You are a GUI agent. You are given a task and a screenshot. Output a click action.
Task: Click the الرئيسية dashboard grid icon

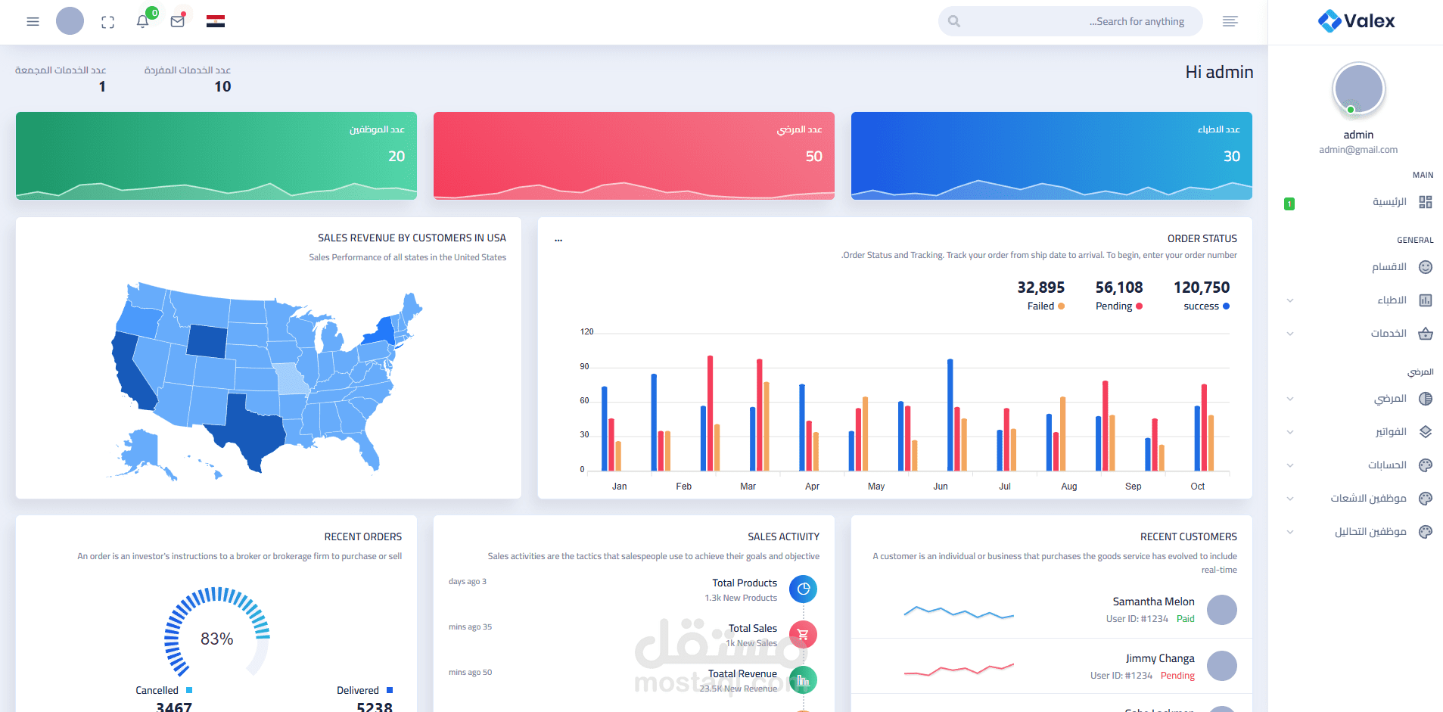1426,202
